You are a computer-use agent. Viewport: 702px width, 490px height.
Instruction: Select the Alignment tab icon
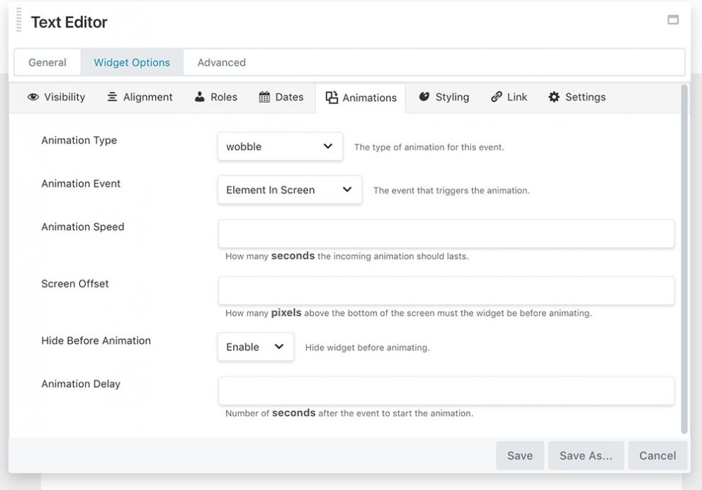(113, 96)
